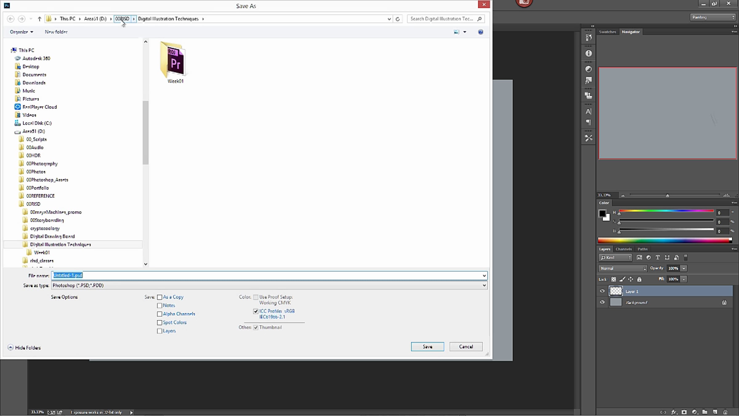
Task: Uncheck the ICC Profile sRGB checkbox
Action: tap(256, 312)
